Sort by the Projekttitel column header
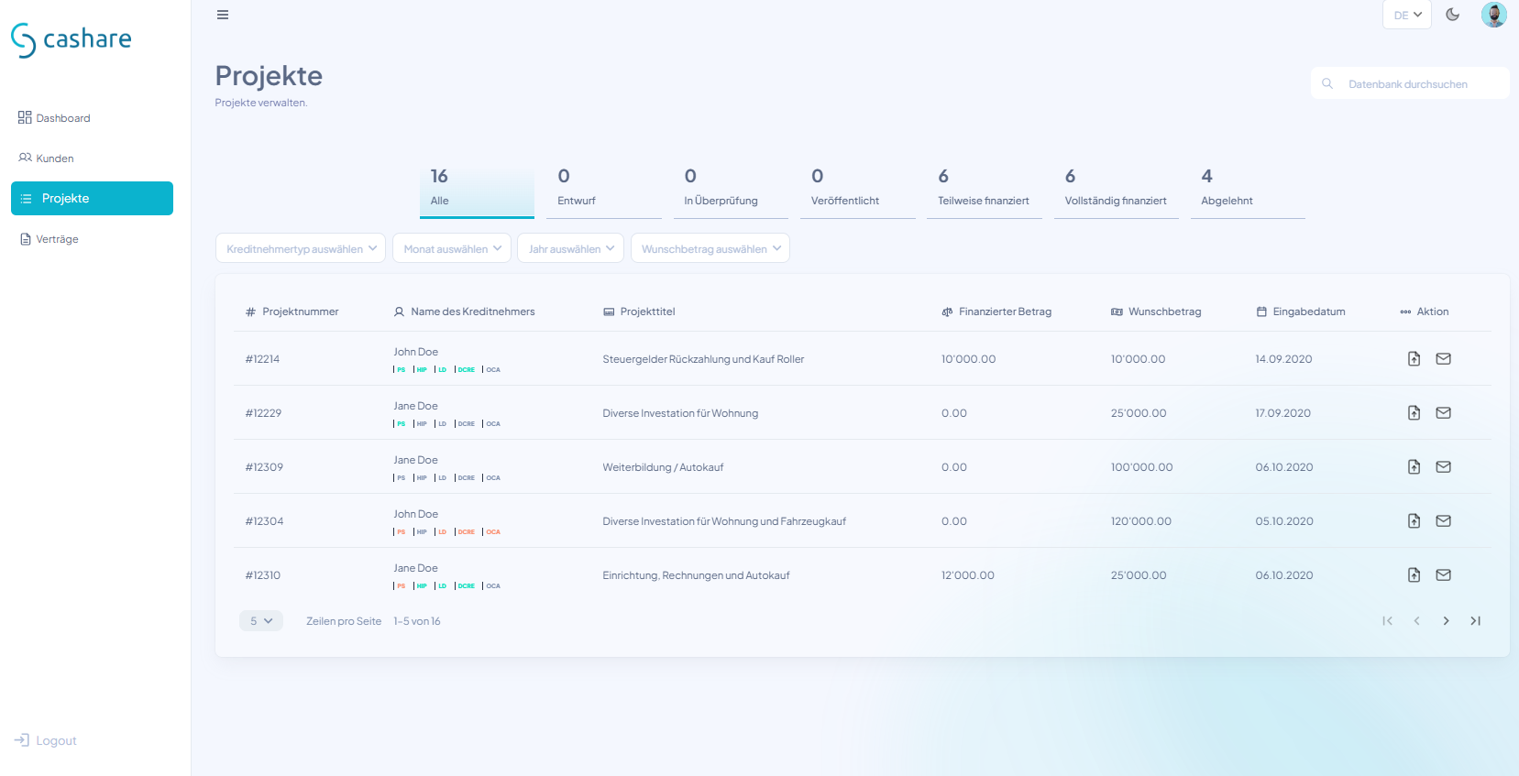Image resolution: width=1519 pixels, height=776 pixels. [639, 312]
